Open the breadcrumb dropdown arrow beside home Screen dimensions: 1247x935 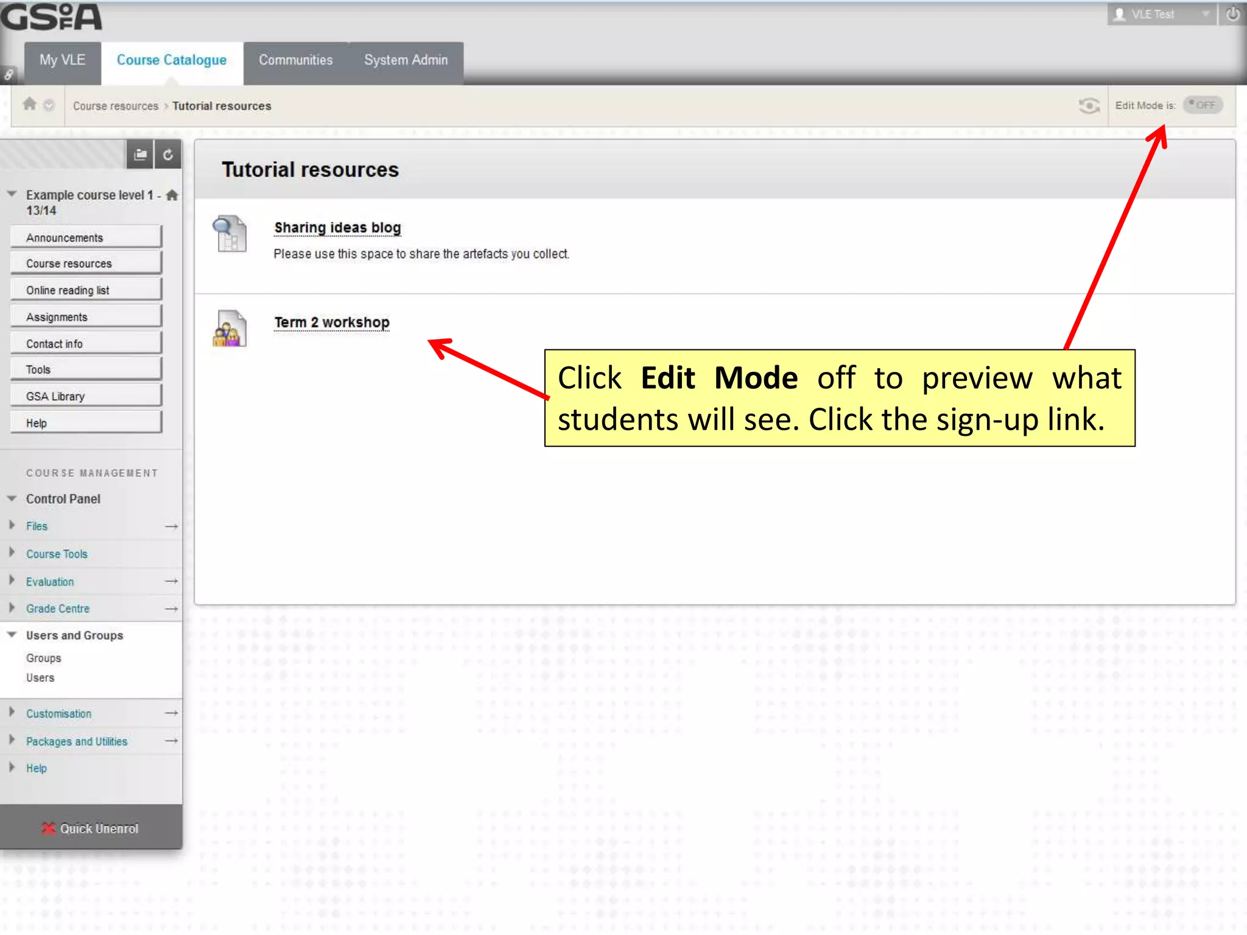(x=49, y=105)
